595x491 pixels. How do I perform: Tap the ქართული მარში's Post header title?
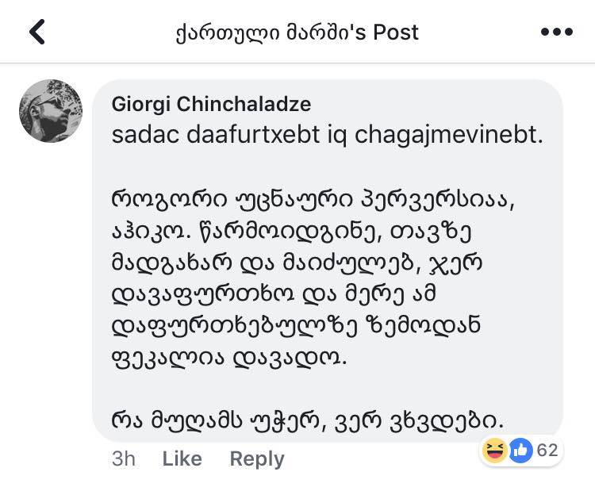pyautogui.click(x=297, y=33)
